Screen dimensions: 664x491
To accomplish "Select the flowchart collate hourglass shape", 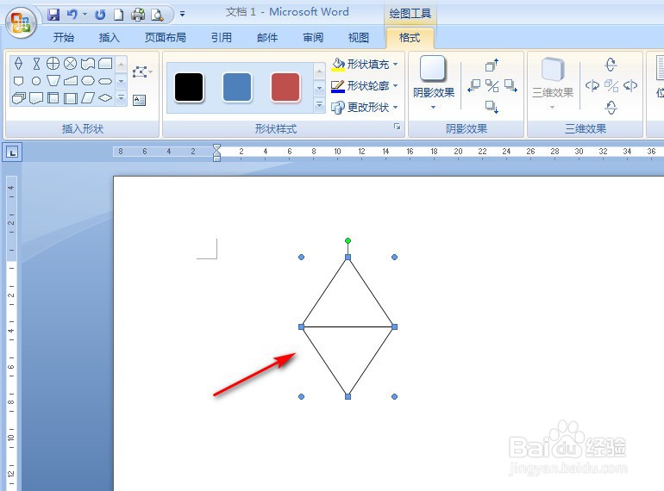I will click(36, 64).
